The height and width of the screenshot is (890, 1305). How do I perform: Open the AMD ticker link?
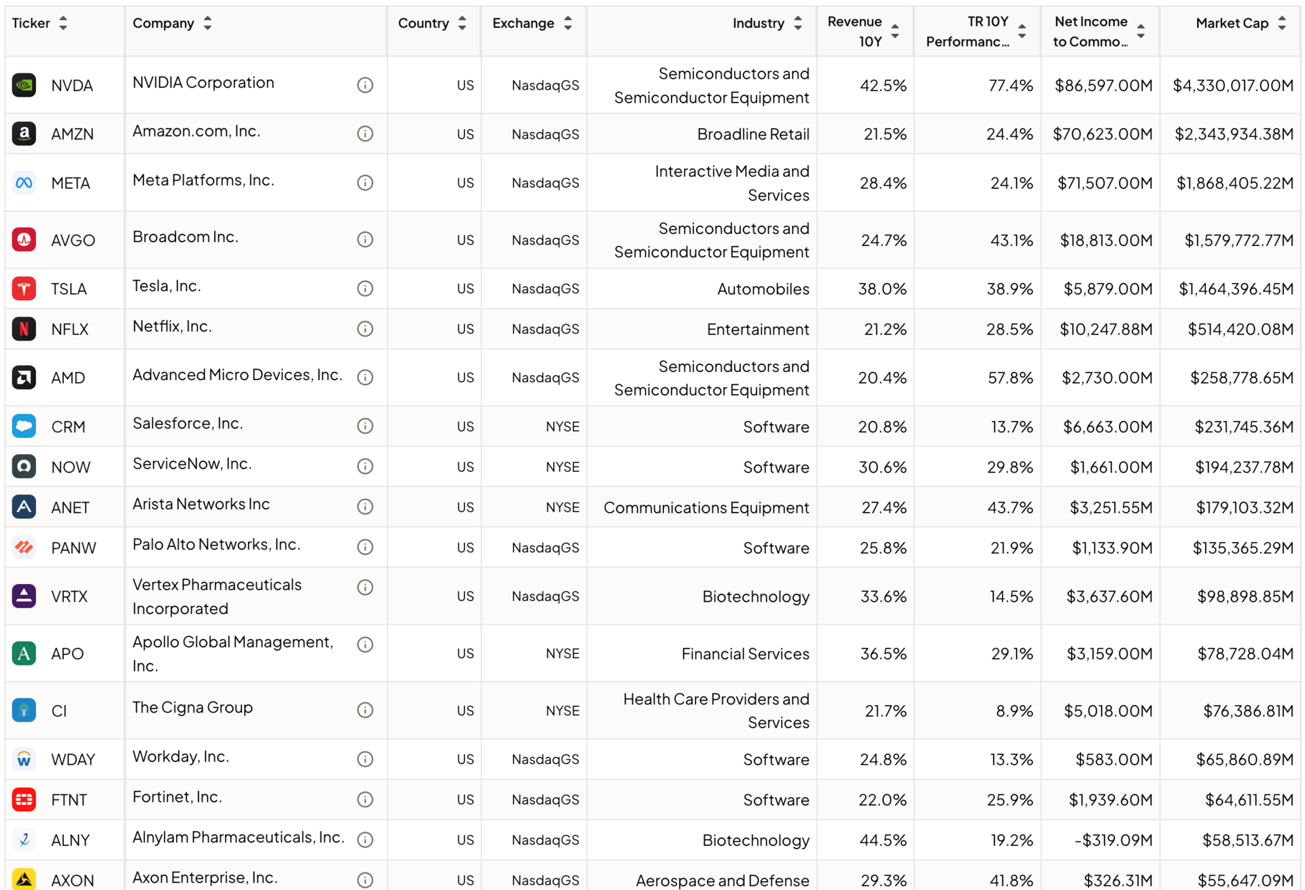68,378
